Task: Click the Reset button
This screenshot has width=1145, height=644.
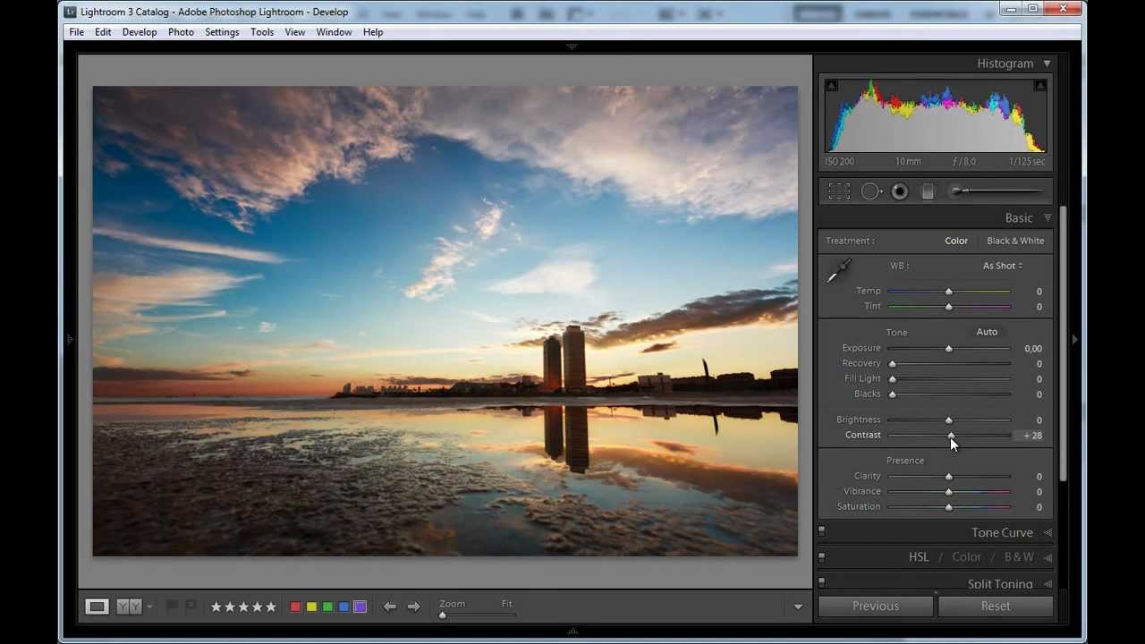Action: click(996, 606)
